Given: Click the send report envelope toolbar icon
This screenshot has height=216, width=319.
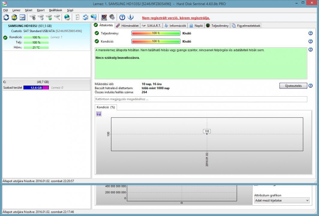Looking at the screenshot, I should pos(86,17).
